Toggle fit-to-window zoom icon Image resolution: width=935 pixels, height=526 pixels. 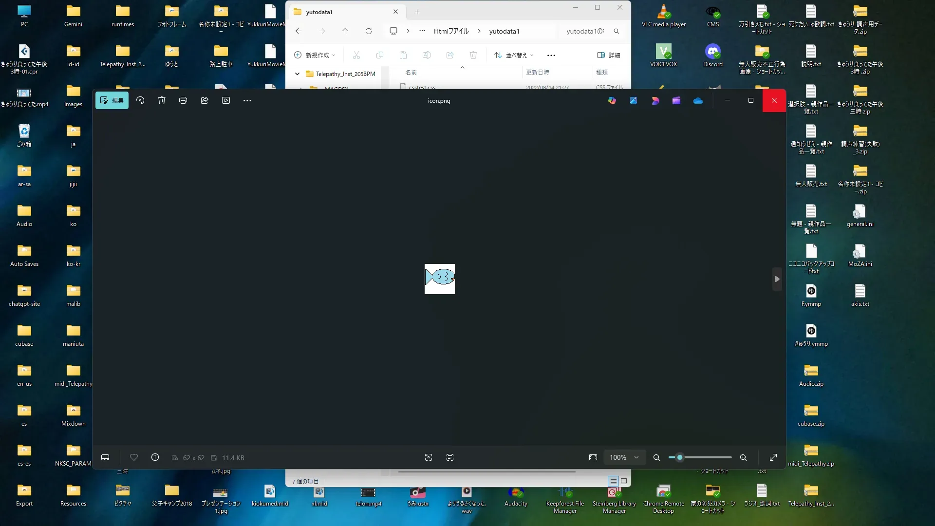[593, 457]
